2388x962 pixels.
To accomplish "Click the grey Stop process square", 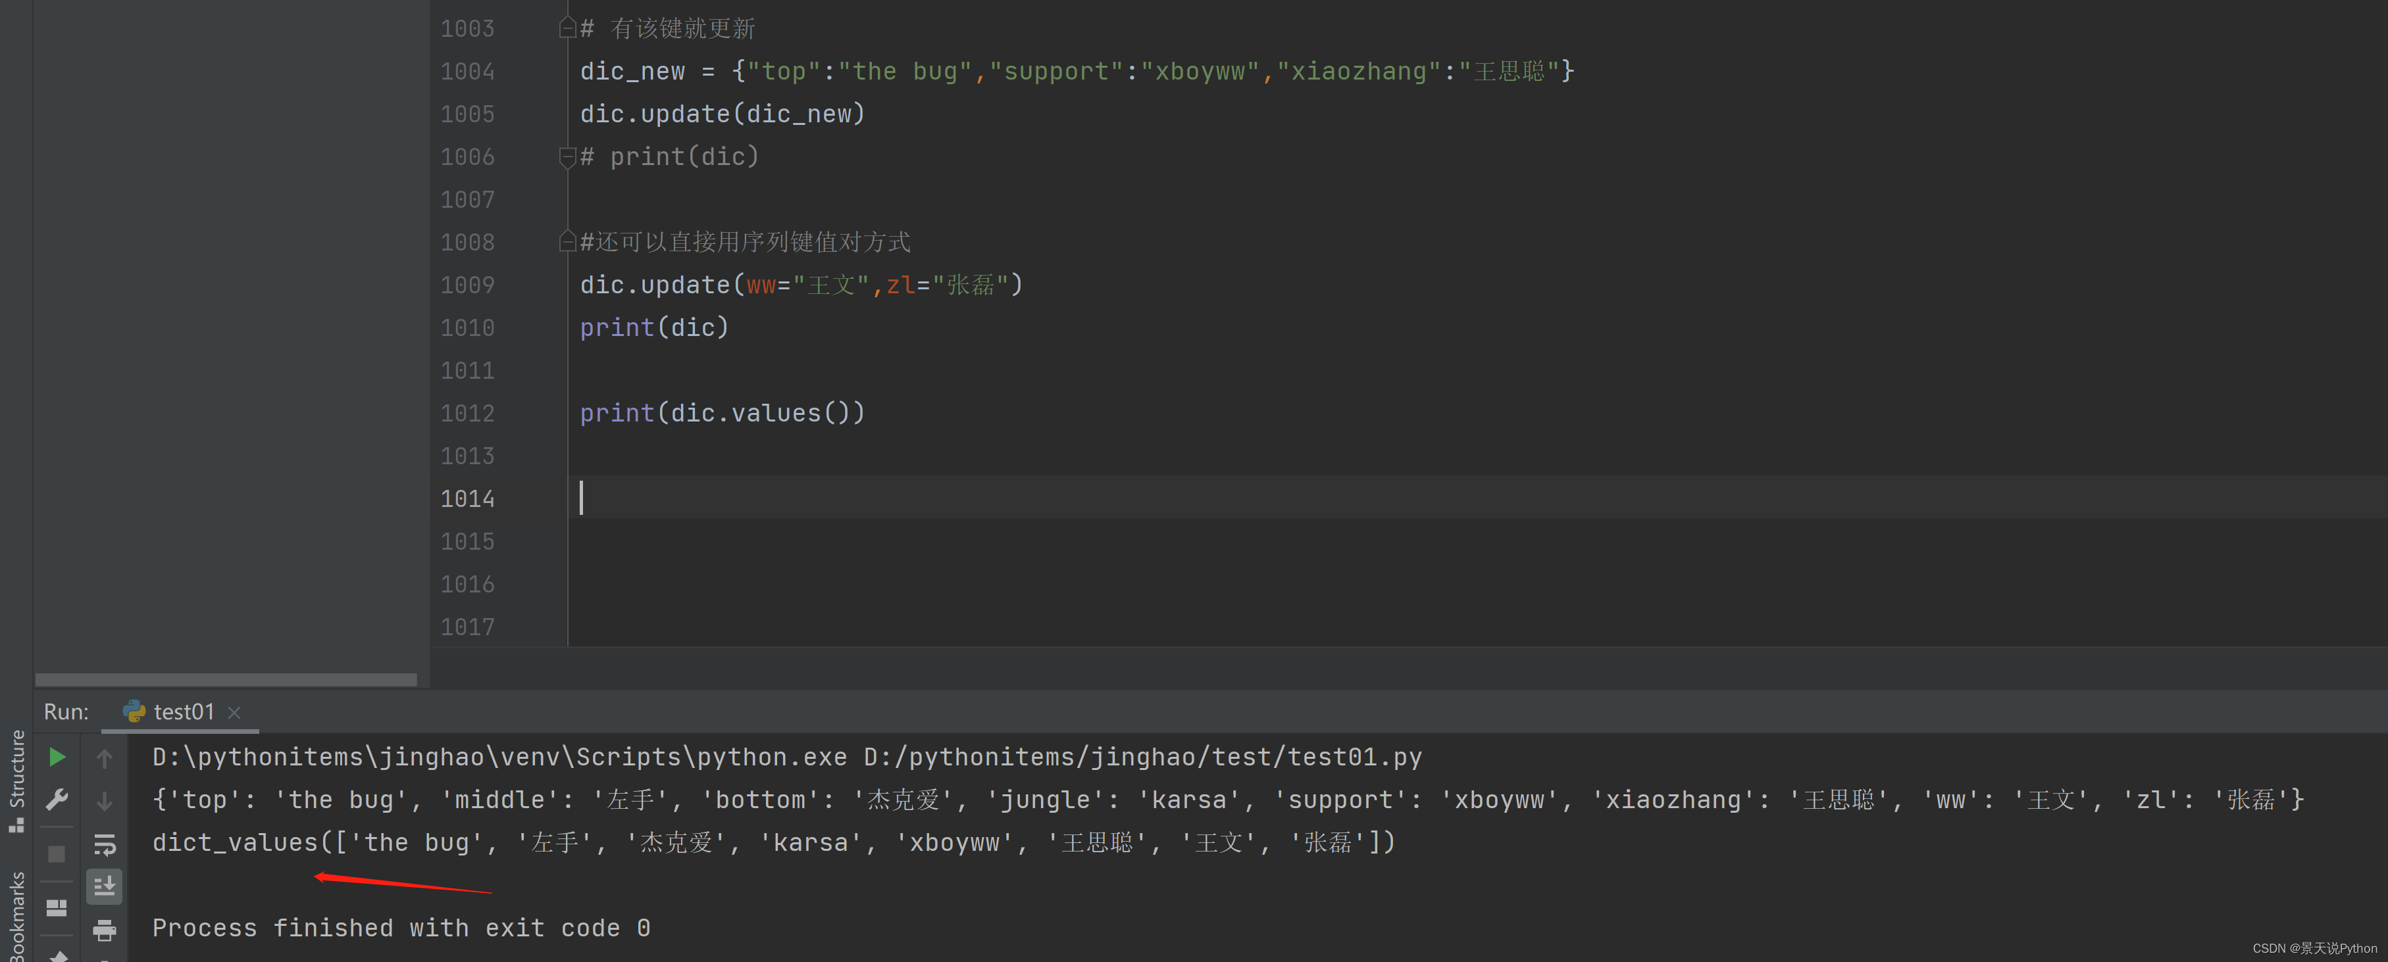I will [57, 854].
